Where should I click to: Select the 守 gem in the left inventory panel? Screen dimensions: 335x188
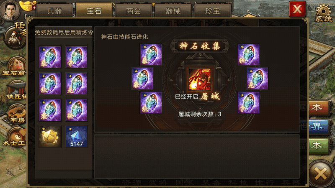point(76,57)
